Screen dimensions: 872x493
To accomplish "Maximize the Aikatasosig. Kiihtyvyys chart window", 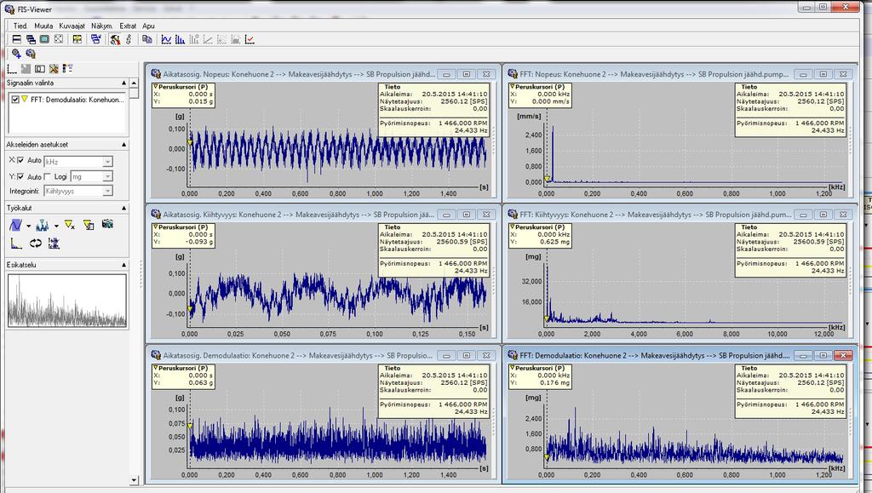I will [467, 215].
